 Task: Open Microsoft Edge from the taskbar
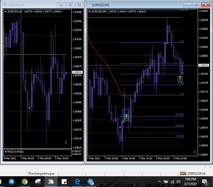coord(77,182)
